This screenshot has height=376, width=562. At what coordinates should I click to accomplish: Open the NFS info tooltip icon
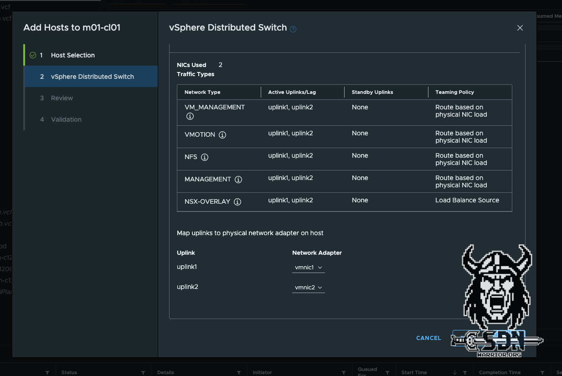coord(205,157)
